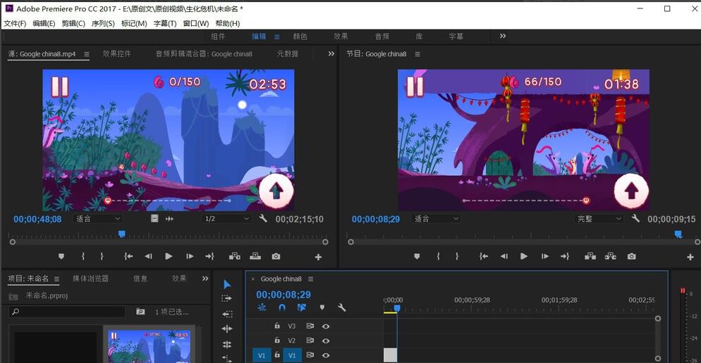This screenshot has width=701, height=363.
Task: Hide V2 track output eye
Action: tap(326, 340)
